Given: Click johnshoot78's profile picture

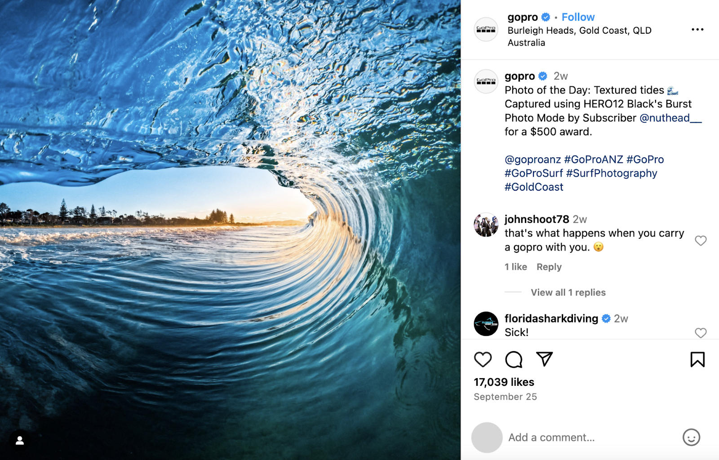Looking at the screenshot, I should tap(486, 224).
